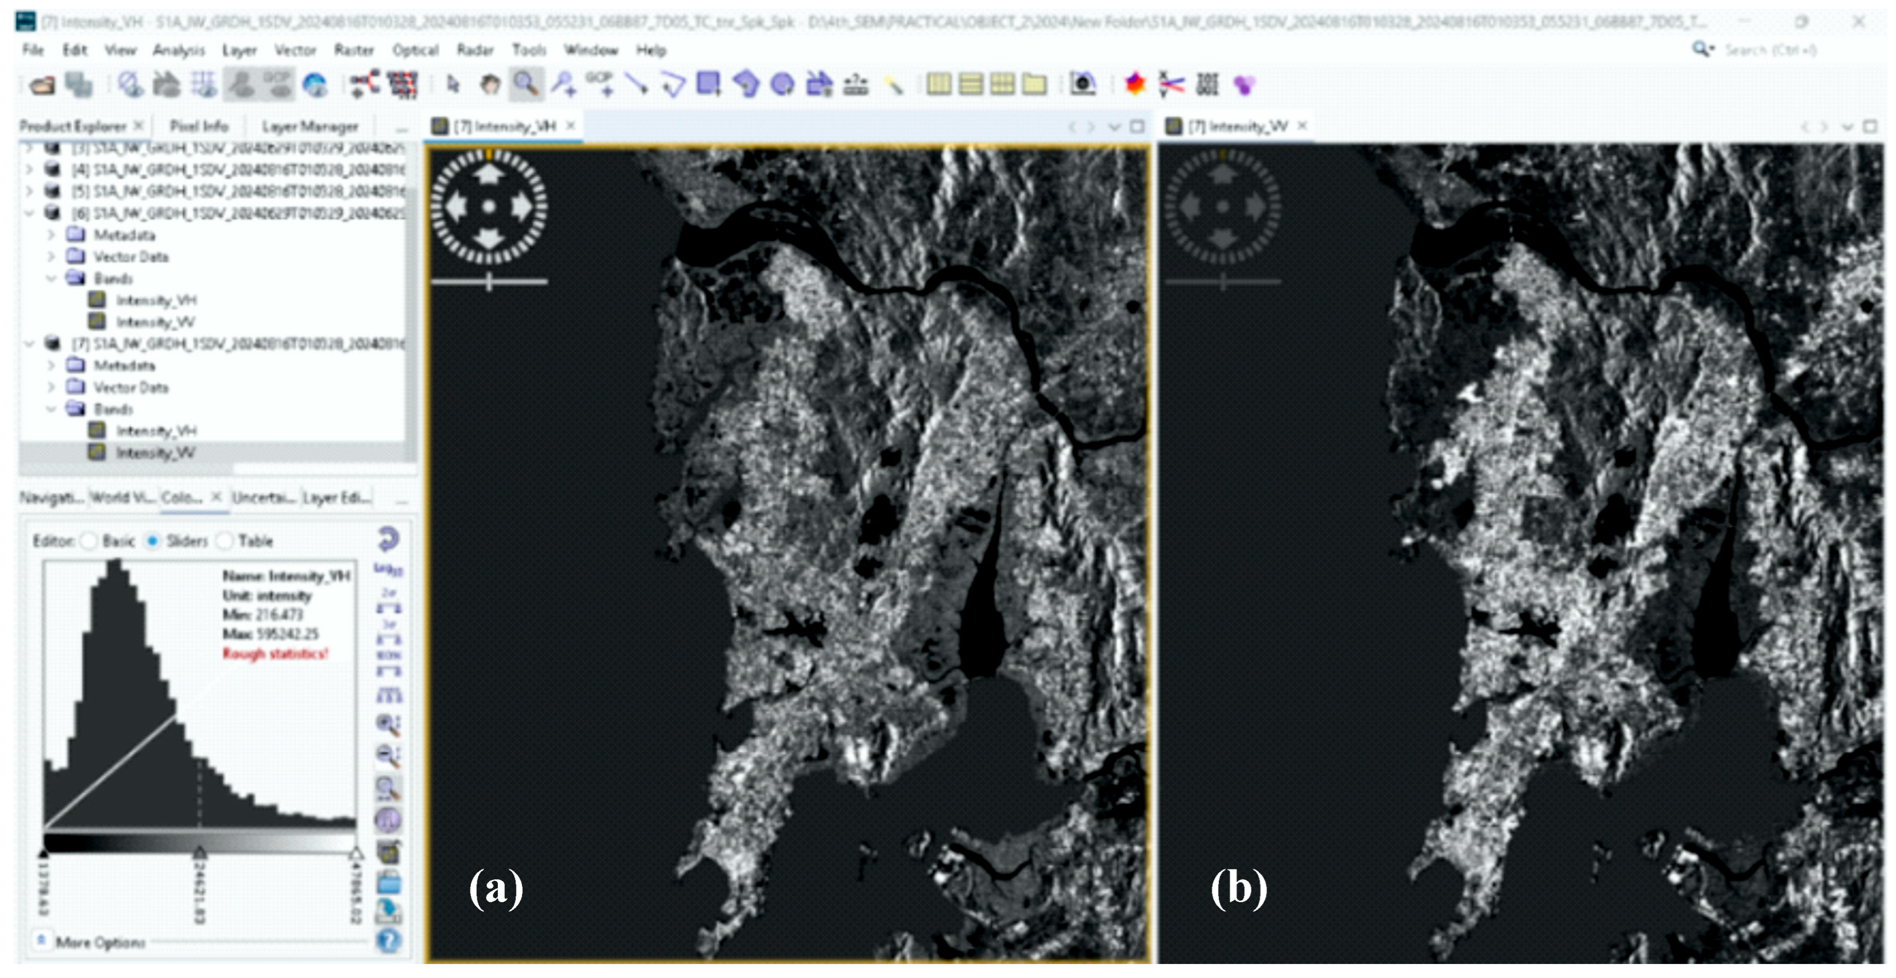Screen dimensions: 1896x978
Task: Activate the magnifier zoom tool
Action: coord(526,84)
